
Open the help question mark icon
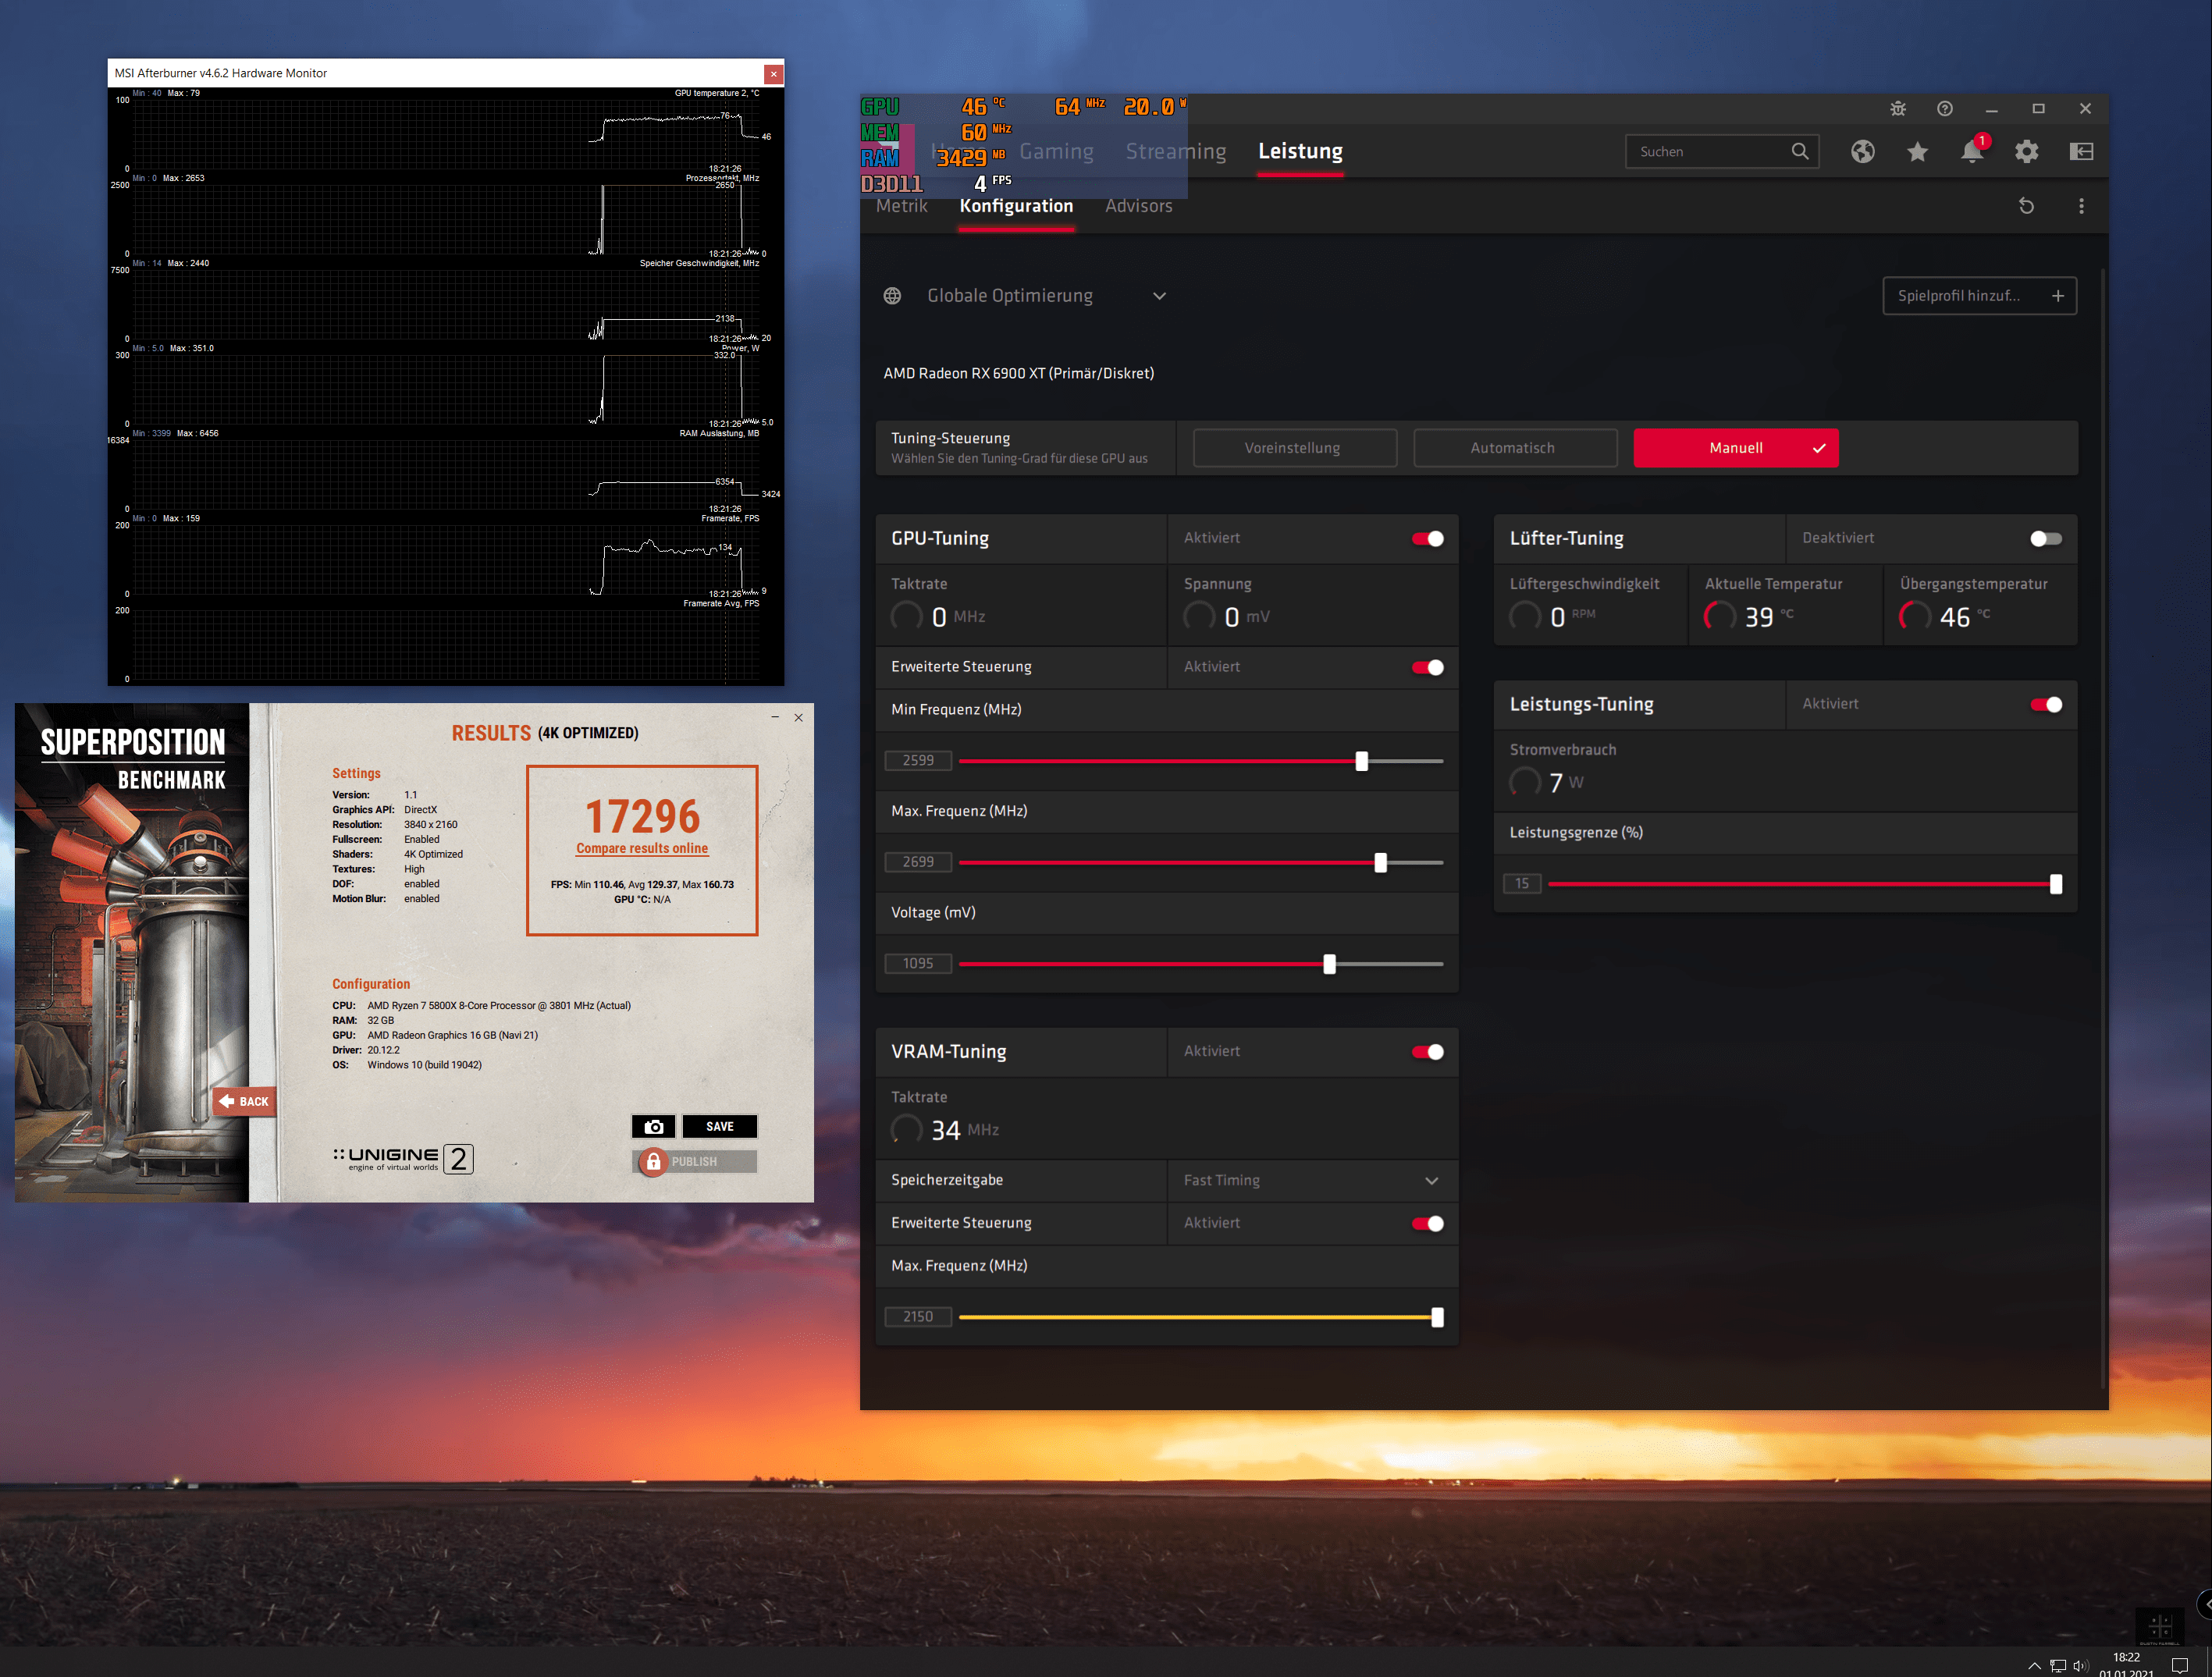click(x=1945, y=109)
